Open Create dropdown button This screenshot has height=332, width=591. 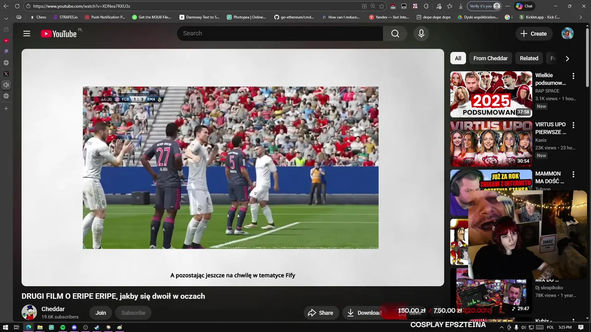point(534,34)
